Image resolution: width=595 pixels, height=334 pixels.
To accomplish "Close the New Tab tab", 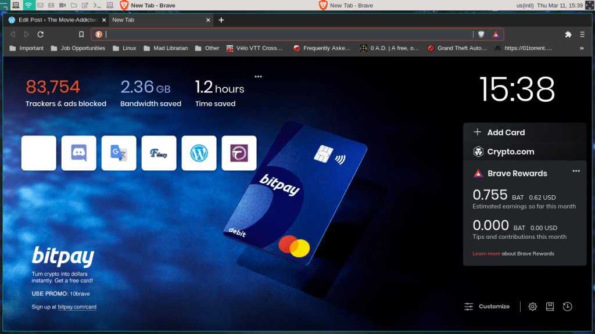I will point(208,20).
